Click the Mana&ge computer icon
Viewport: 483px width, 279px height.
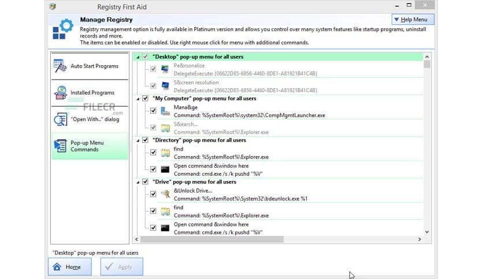tap(165, 111)
